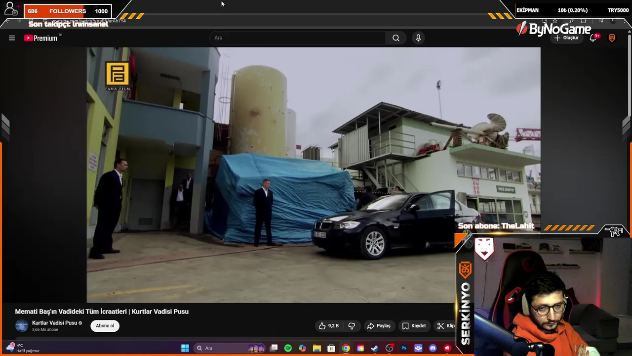Bookmark the page with star icon
Image resolution: width=632 pixels, height=356 pixels.
coord(555,21)
